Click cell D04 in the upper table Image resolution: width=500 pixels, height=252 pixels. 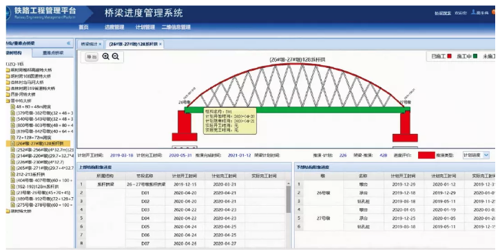[x=145, y=218]
